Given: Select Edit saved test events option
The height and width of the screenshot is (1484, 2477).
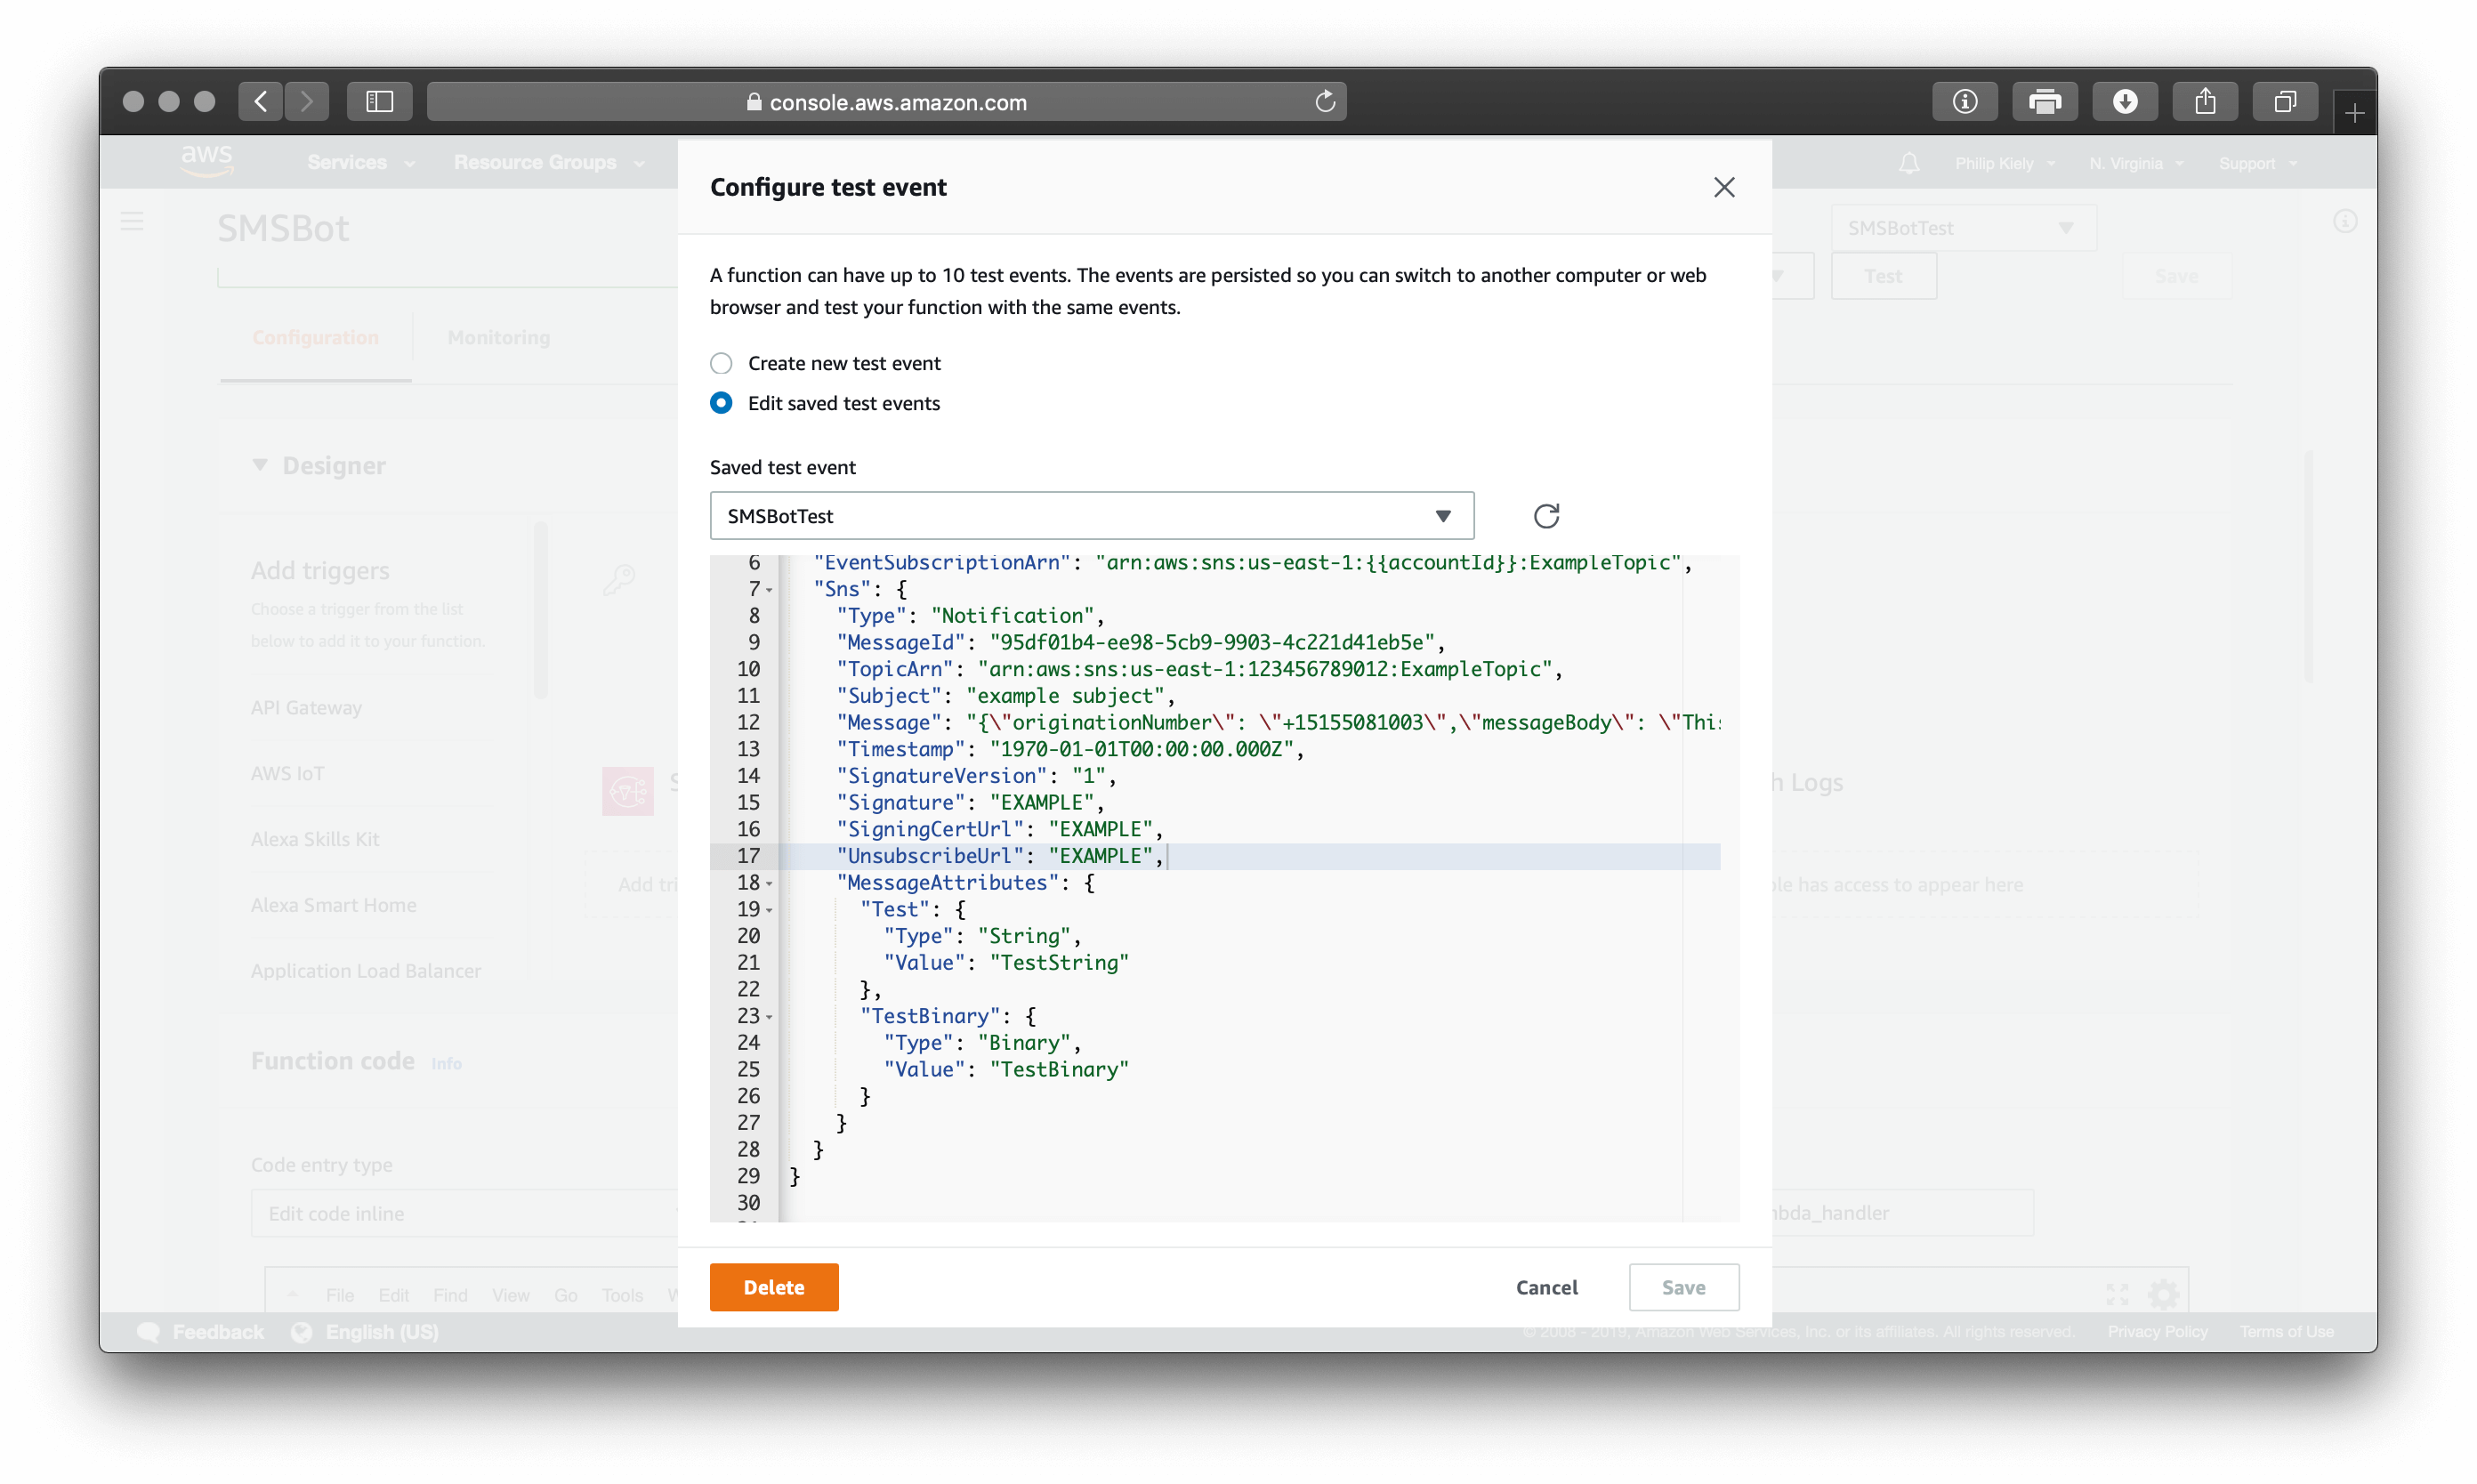Looking at the screenshot, I should pyautogui.click(x=721, y=403).
